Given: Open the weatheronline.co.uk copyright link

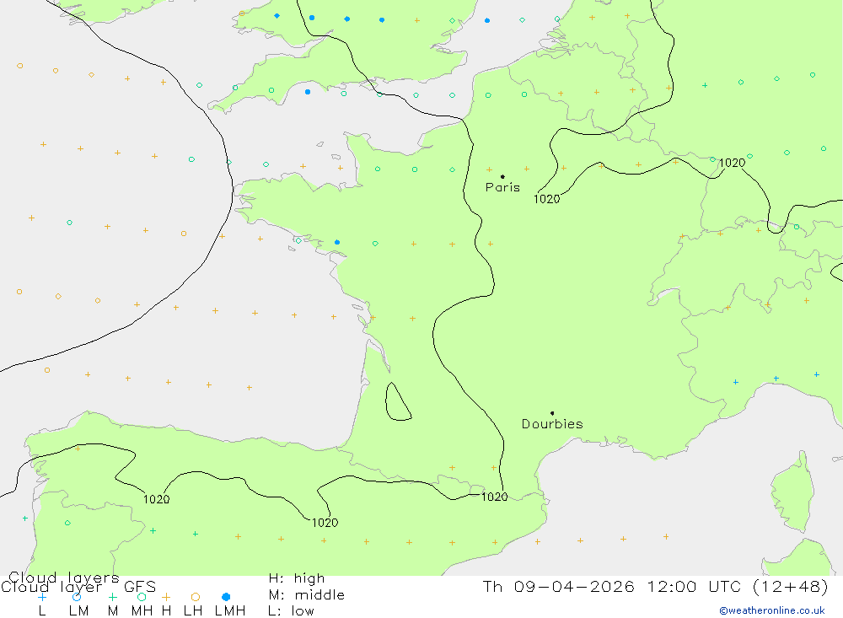Looking at the screenshot, I should coord(772,610).
